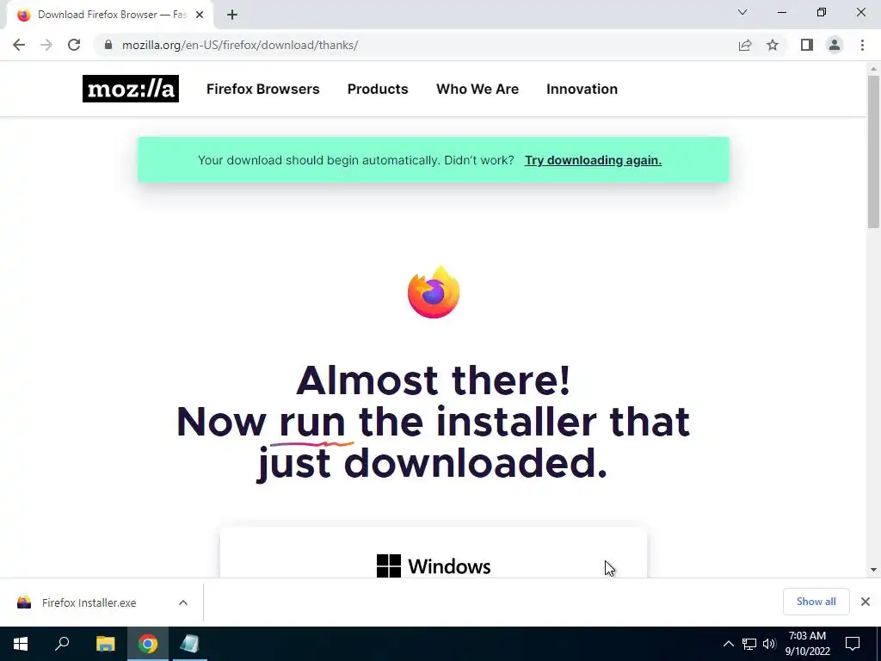This screenshot has height=661, width=881.
Task: Click the Chrome taskbar icon
Action: pos(148,644)
